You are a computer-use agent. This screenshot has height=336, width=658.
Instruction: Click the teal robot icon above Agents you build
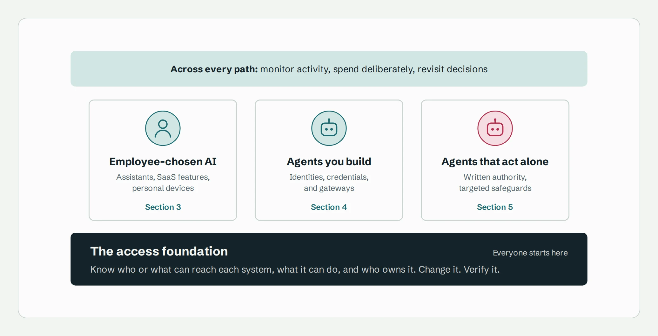tap(329, 128)
